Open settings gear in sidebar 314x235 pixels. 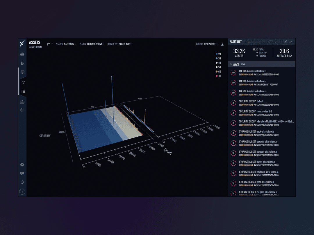[x=22, y=164]
